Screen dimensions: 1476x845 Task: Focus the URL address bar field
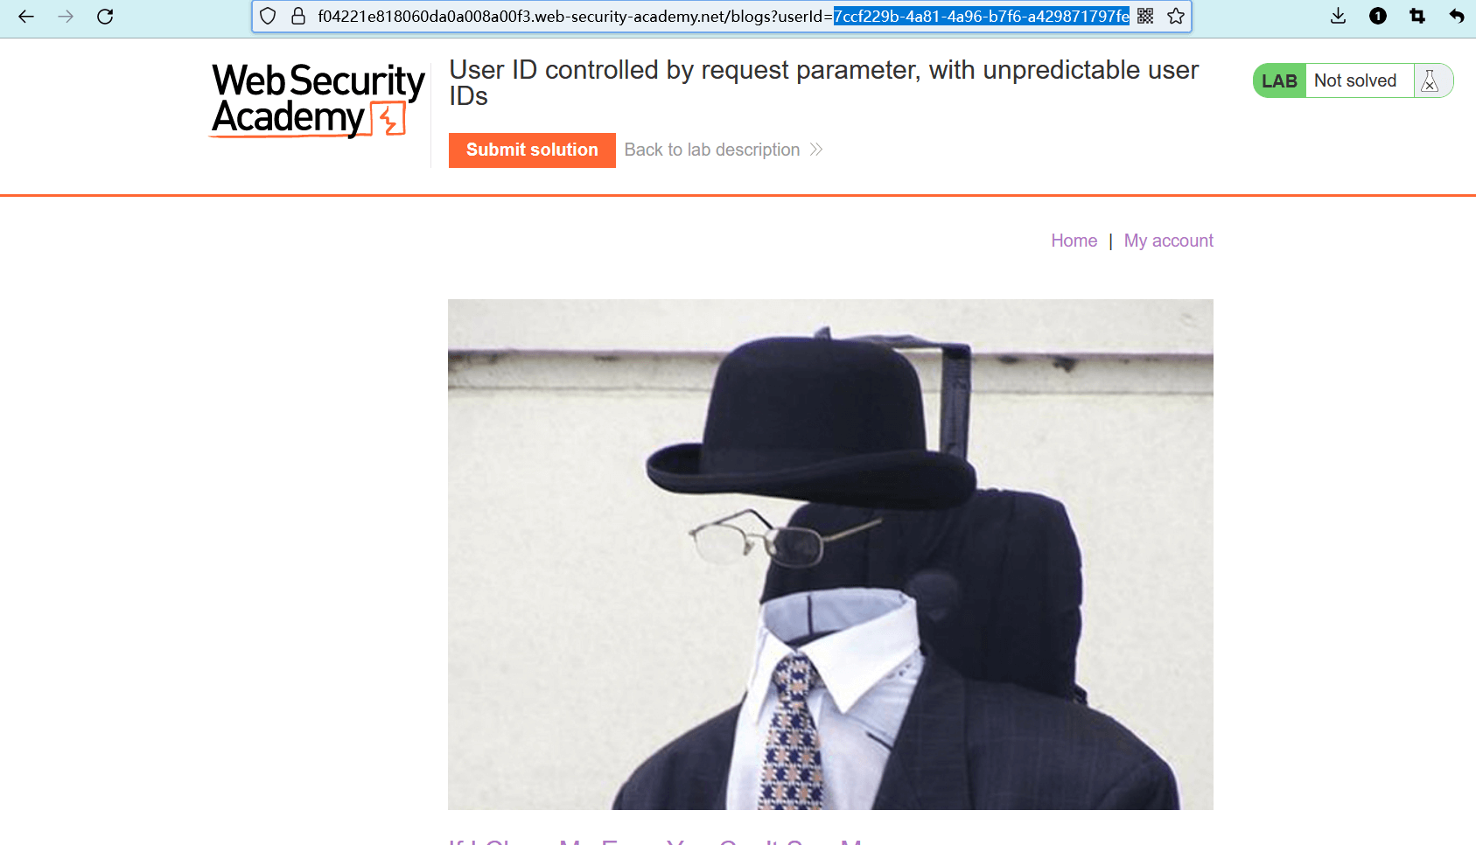722,17
